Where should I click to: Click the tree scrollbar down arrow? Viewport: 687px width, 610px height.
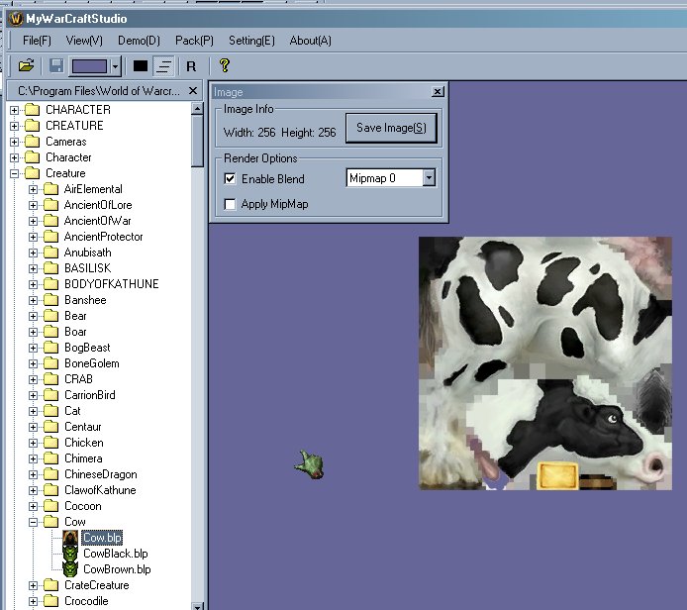[197, 606]
